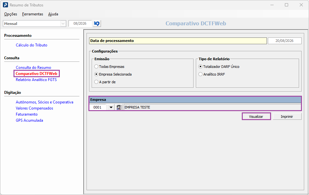This screenshot has height=195, width=309.
Task: Click the processing date field 20/08/2026
Action: (x=285, y=41)
